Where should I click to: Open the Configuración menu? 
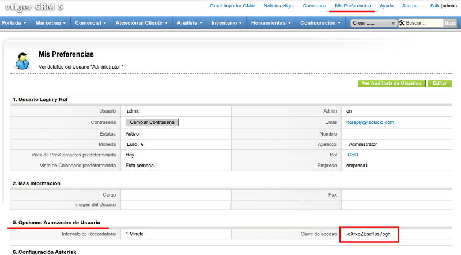click(x=322, y=23)
